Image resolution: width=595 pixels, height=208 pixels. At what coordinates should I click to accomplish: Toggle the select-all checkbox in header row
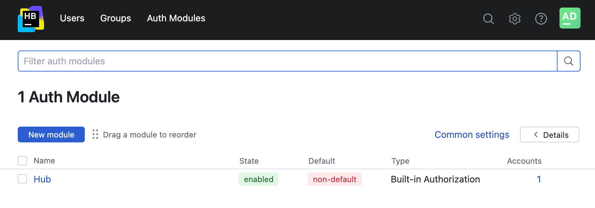coord(22,161)
